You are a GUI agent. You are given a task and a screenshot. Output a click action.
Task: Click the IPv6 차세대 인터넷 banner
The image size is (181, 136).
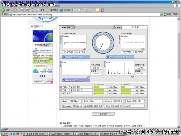click(43, 55)
